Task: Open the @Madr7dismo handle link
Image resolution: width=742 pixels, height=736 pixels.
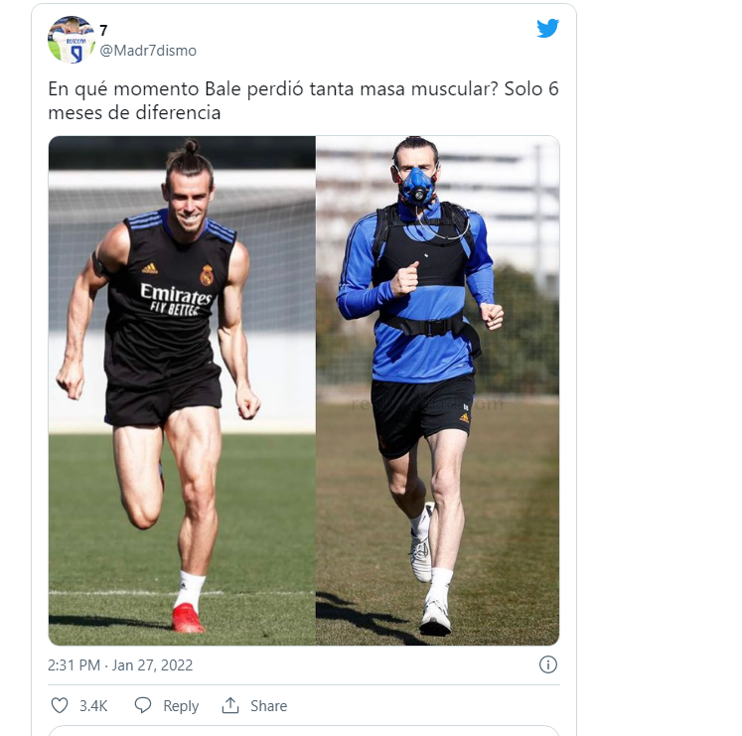Action: pos(148,51)
